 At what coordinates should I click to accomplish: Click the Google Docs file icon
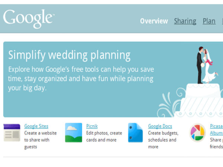[135, 132]
